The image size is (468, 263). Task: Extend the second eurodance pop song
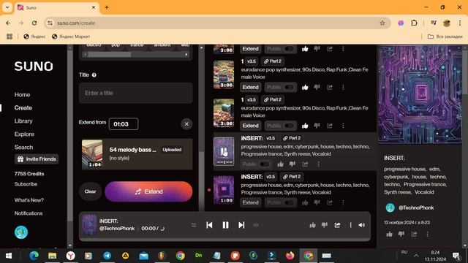click(x=250, y=126)
